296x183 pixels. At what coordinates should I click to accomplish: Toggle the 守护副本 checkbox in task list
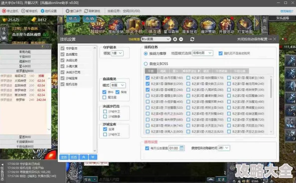[x=62, y=48]
